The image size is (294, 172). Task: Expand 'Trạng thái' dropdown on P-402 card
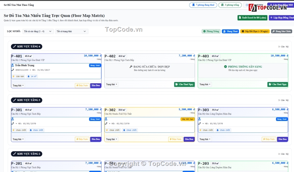[111, 84]
